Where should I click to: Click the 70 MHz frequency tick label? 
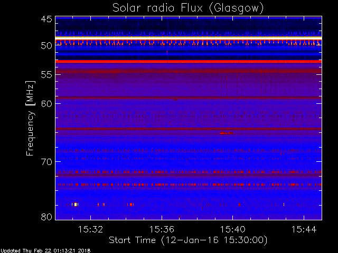coord(46,162)
